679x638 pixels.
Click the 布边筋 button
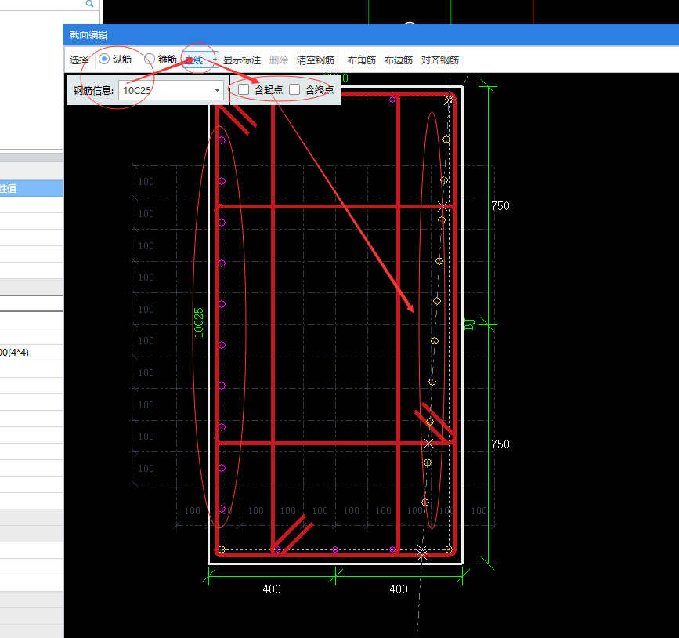point(399,60)
